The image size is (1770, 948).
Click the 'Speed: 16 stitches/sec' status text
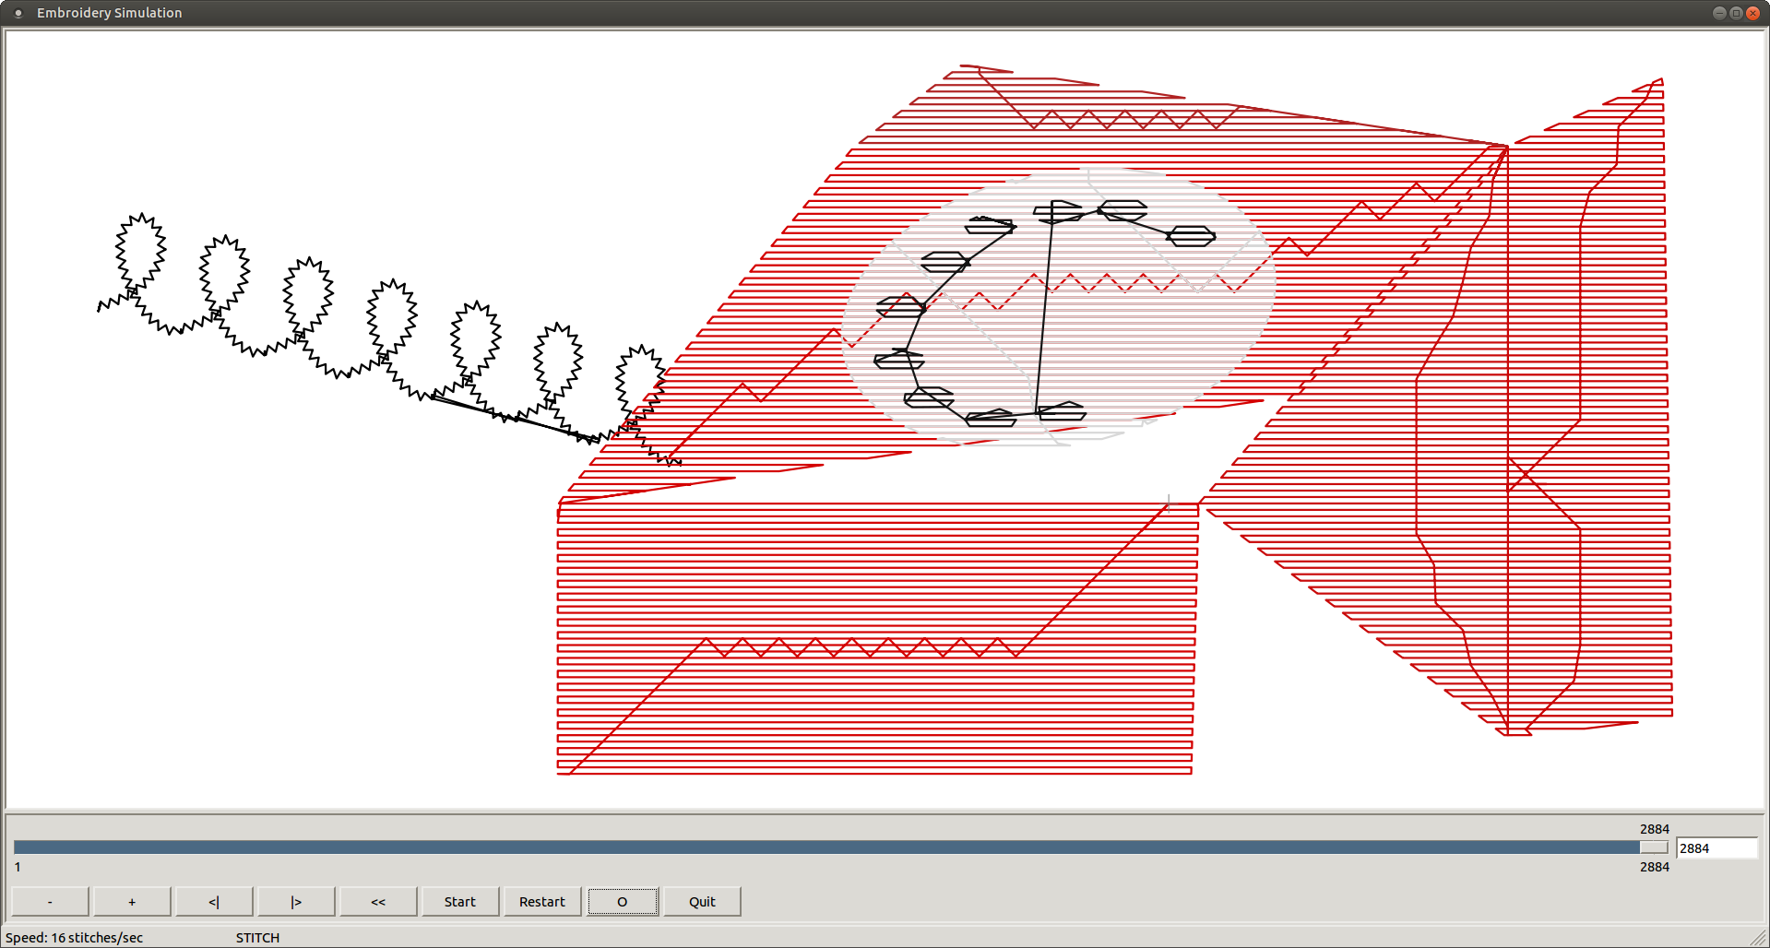74,938
